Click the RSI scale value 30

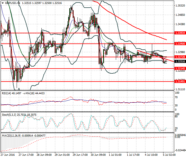point(176,105)
